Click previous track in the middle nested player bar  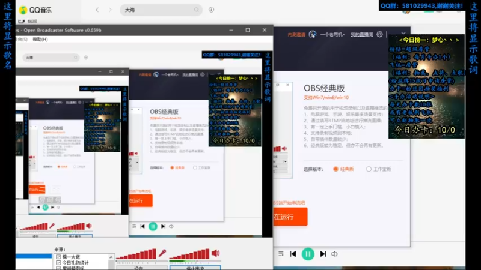[x=142, y=226]
